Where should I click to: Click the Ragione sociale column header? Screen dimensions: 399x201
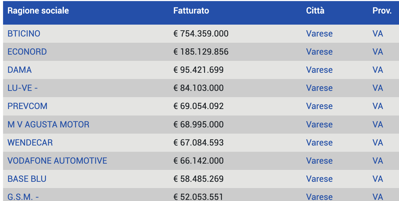click(x=38, y=11)
